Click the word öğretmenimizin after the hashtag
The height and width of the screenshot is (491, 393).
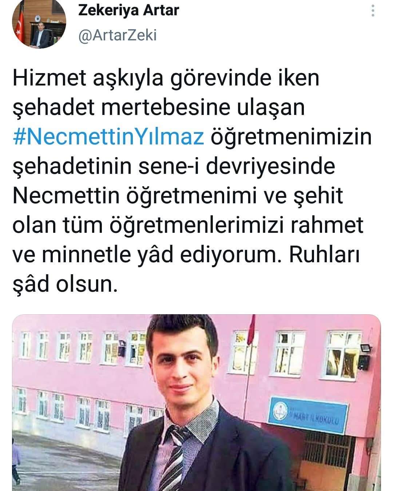tap(291, 137)
